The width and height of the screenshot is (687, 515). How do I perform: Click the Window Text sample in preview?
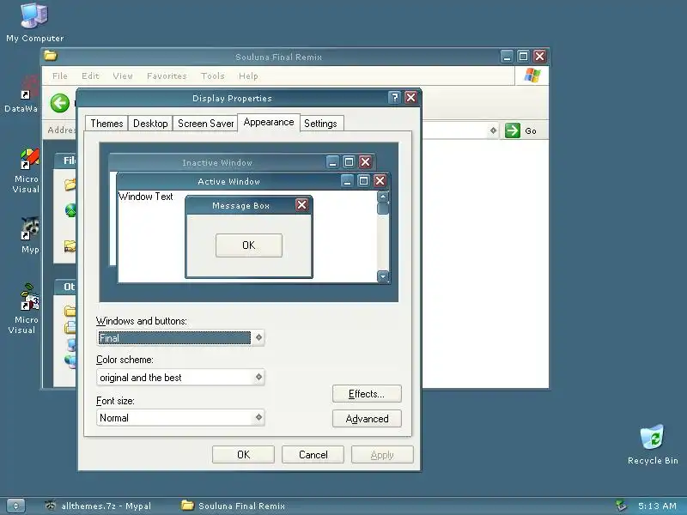click(145, 197)
